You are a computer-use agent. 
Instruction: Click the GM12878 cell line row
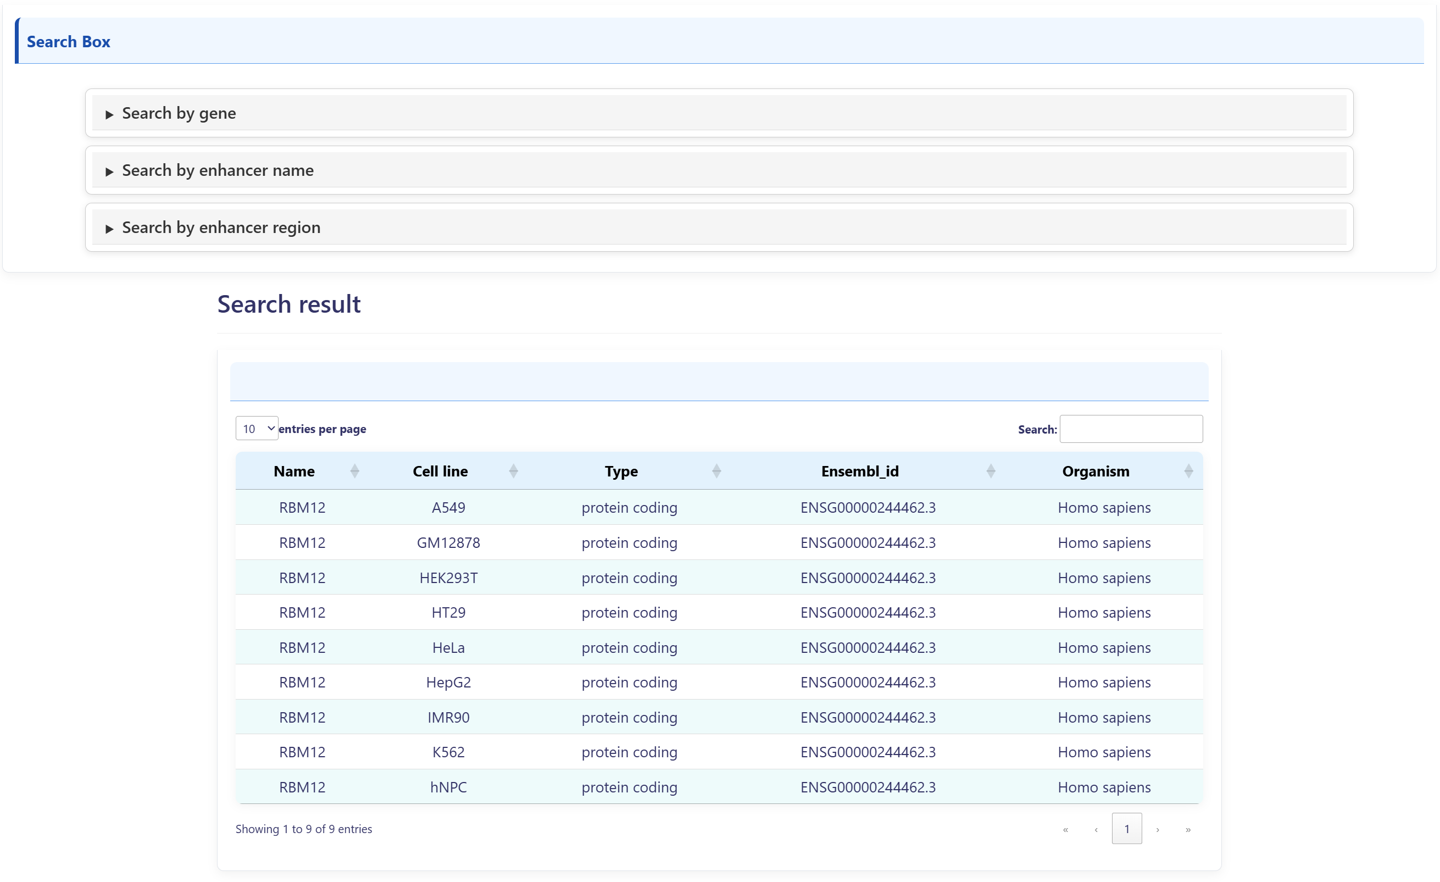[448, 543]
